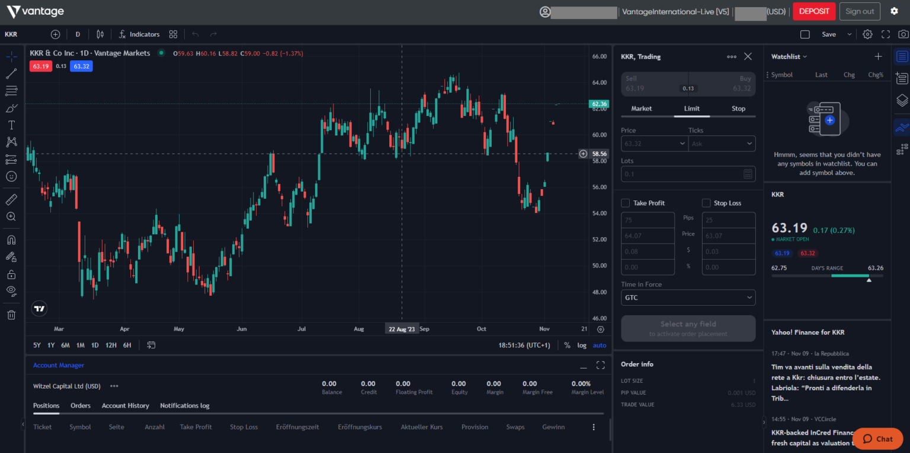Select the text annotation tool
This screenshot has height=453, width=910.
coord(11,125)
